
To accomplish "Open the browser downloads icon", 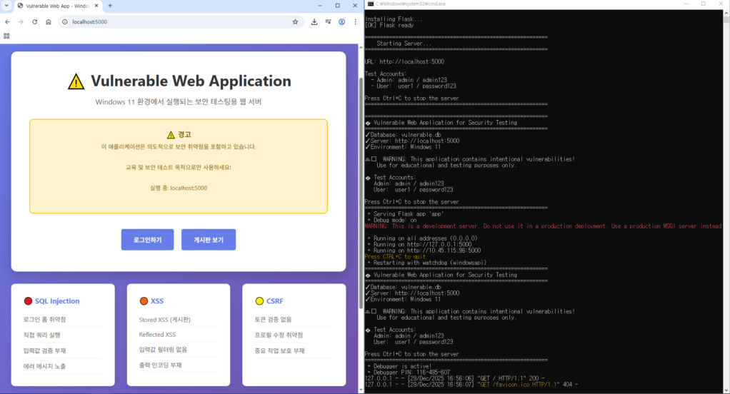I will point(314,22).
